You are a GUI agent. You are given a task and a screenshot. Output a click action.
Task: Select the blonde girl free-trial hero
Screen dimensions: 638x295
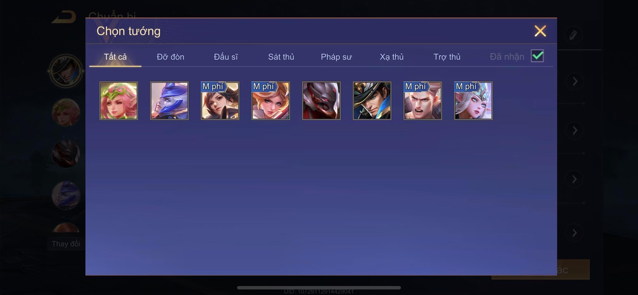(271, 101)
